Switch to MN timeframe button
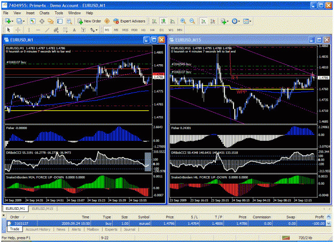The width and height of the screenshot is (334, 242). point(180,30)
